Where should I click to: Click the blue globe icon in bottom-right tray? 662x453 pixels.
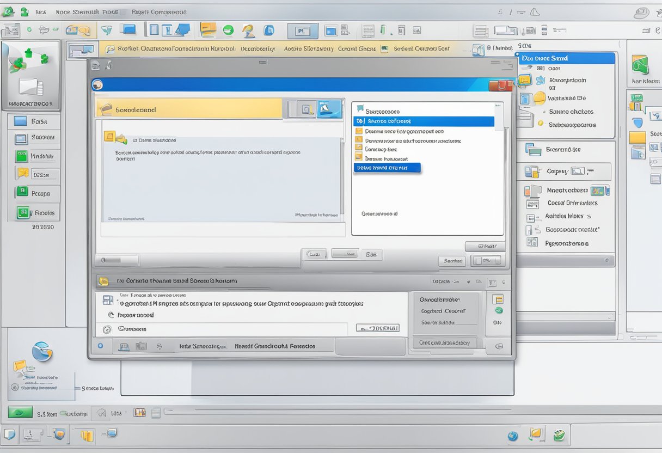(512, 436)
